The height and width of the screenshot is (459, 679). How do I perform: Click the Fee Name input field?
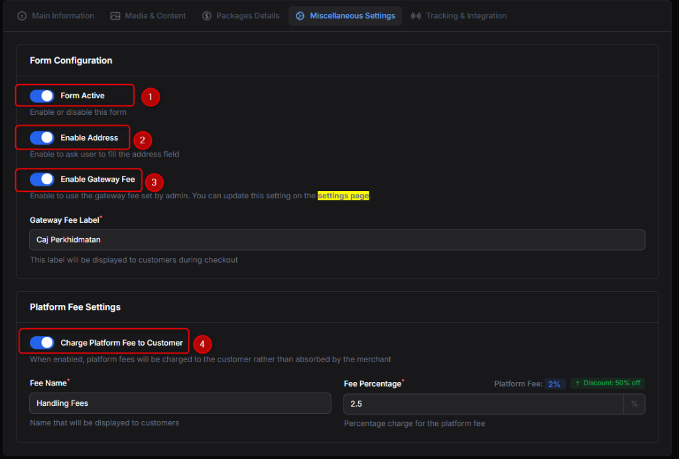pos(180,403)
